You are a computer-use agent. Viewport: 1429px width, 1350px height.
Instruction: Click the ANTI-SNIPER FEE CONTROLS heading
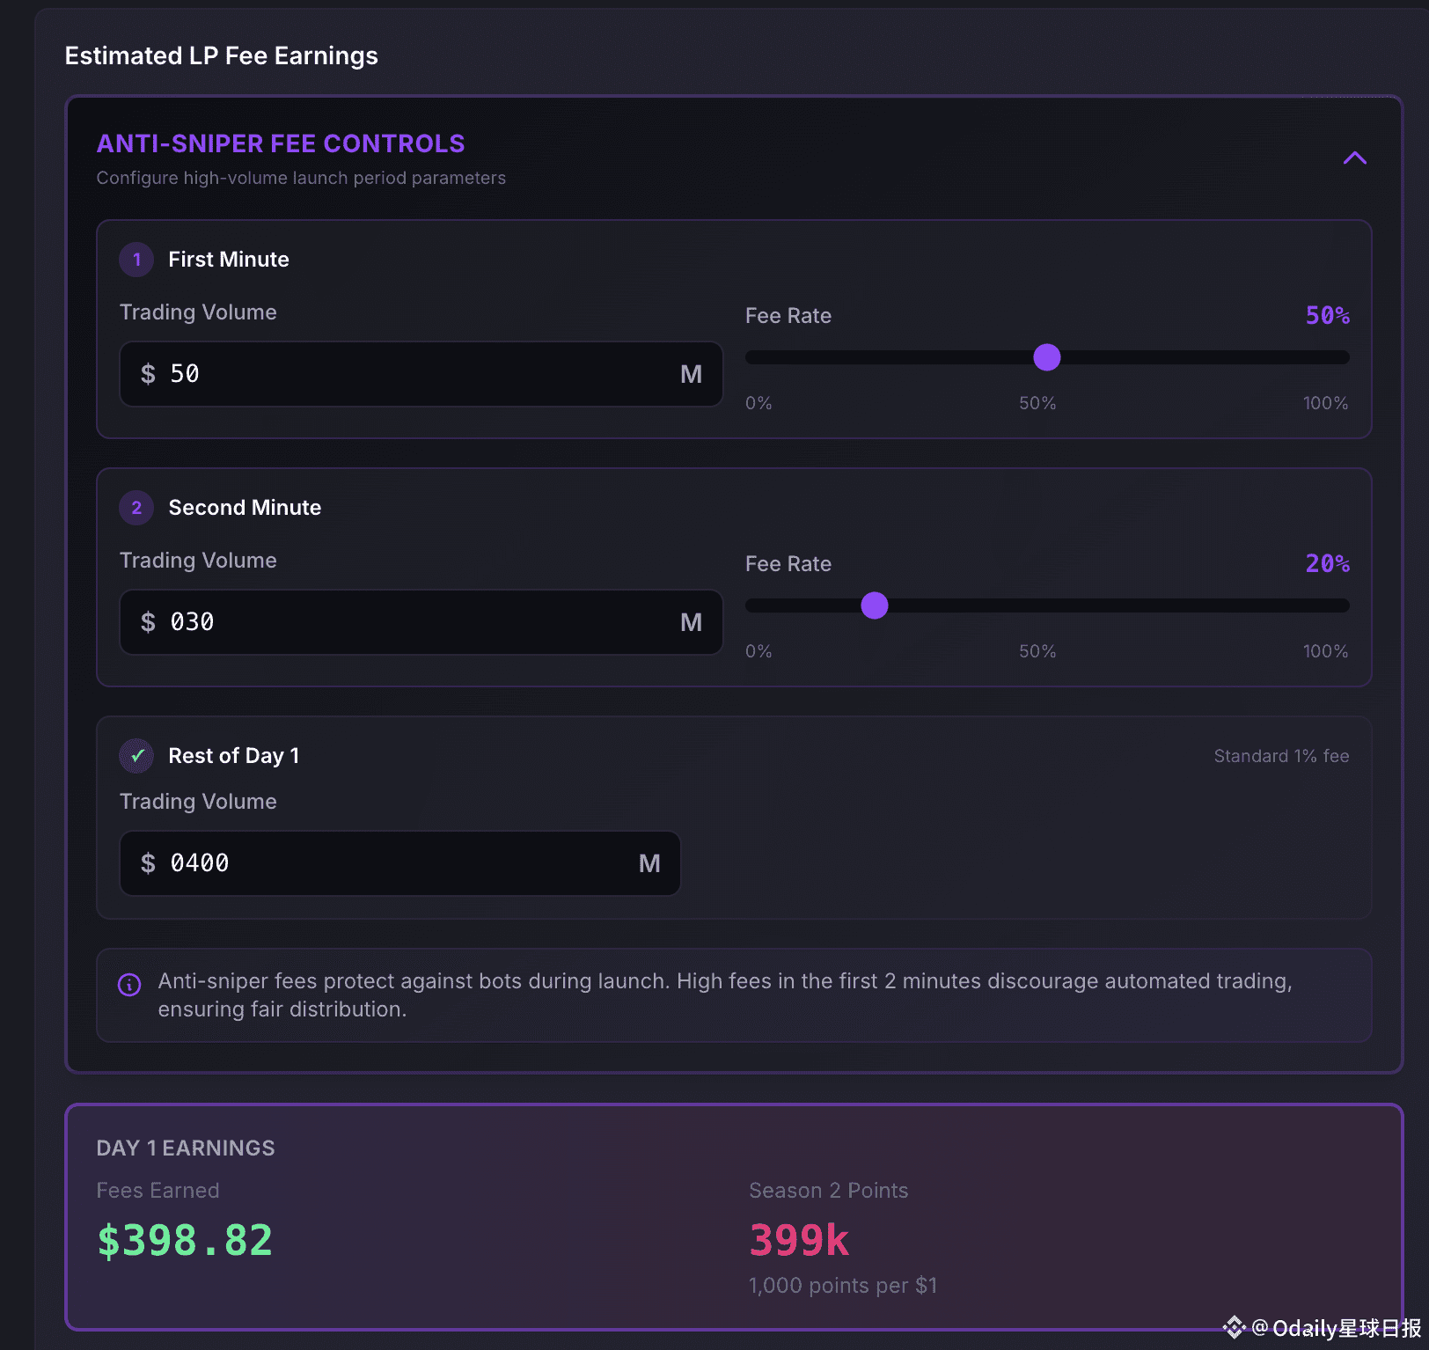281,143
